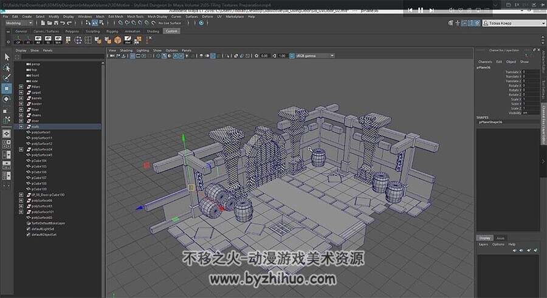Image resolution: width=547 pixels, height=298 pixels.
Task: Toggle select by object type mode
Action: (95, 23)
